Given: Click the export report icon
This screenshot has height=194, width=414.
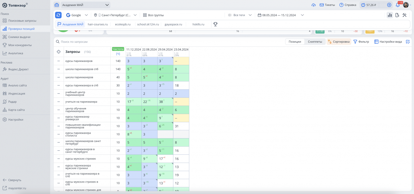Looking at the screenshot, I should [397, 15].
